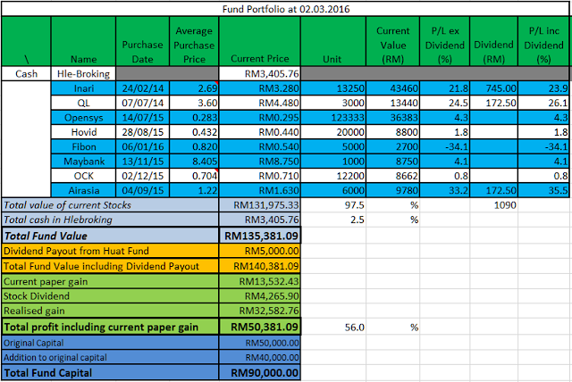The height and width of the screenshot is (382, 572).
Task: Select Fibon P/L ex dividend -34.1
Action: [x=445, y=146]
